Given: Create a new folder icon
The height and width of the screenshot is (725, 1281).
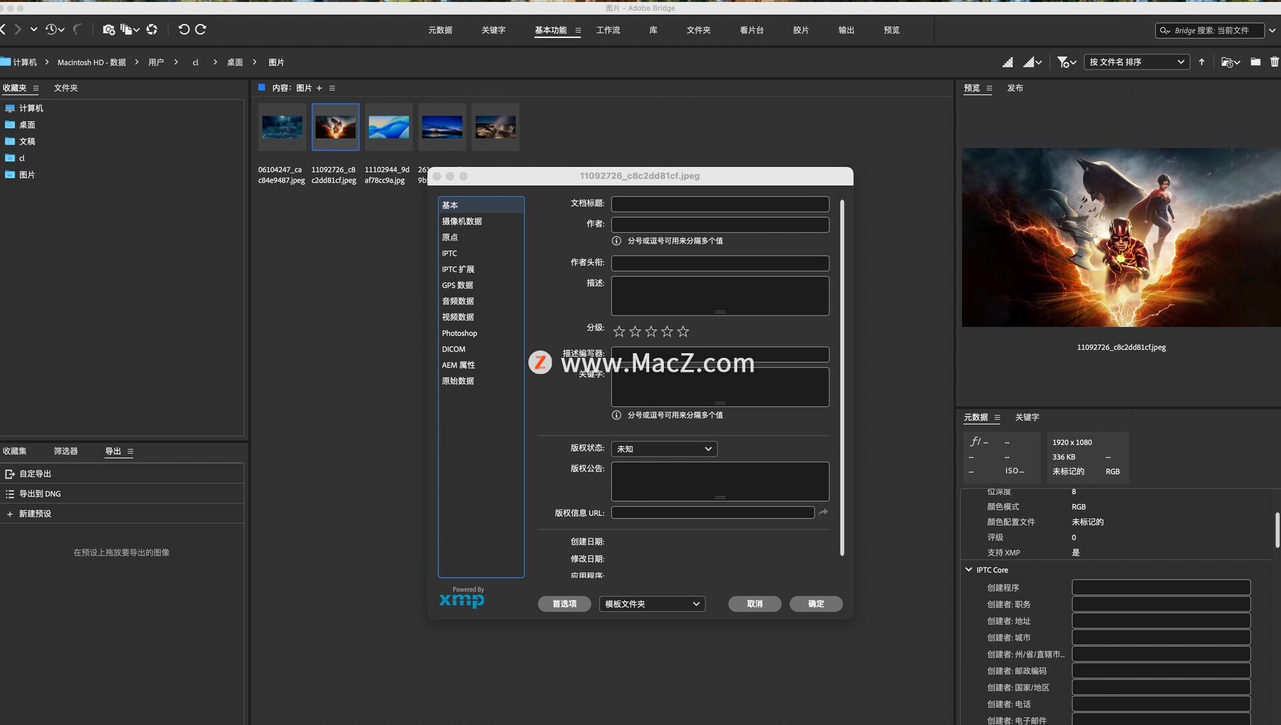Looking at the screenshot, I should (x=1256, y=62).
